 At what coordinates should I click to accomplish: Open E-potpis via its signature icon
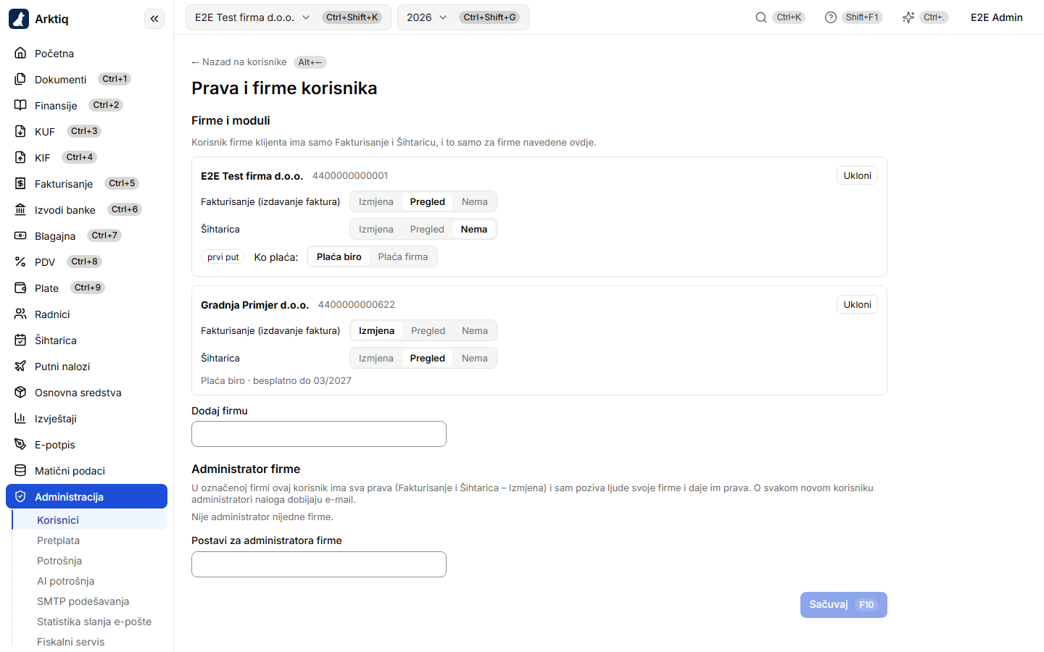click(x=20, y=444)
